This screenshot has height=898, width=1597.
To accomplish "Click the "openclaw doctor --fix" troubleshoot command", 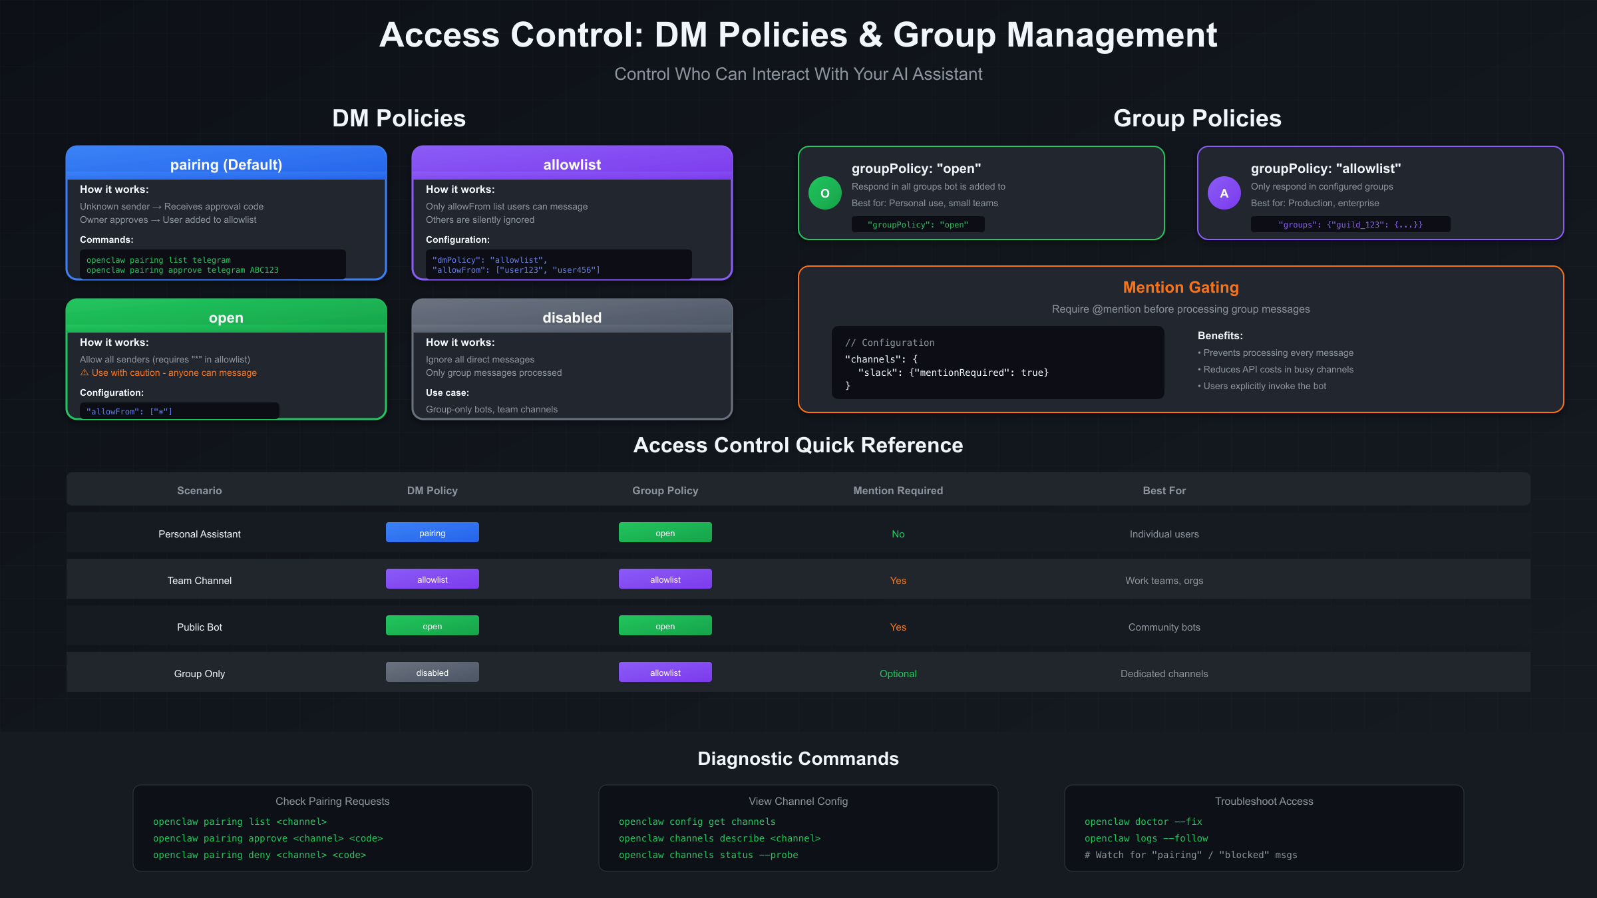I will (x=1143, y=822).
